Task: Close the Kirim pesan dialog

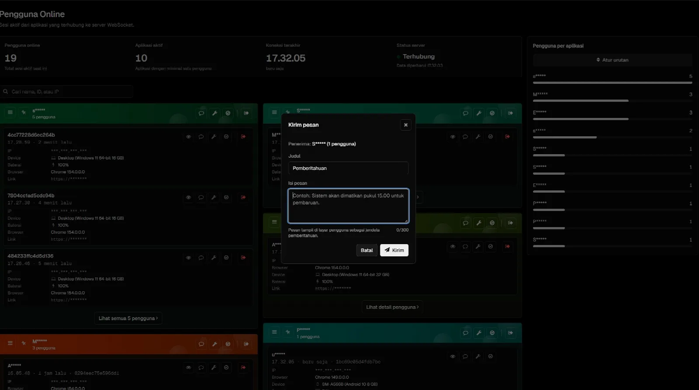Action: coord(405,125)
